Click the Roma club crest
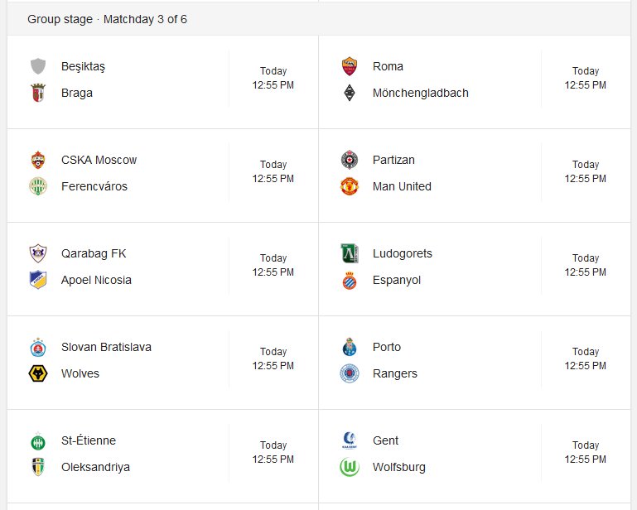 point(350,66)
